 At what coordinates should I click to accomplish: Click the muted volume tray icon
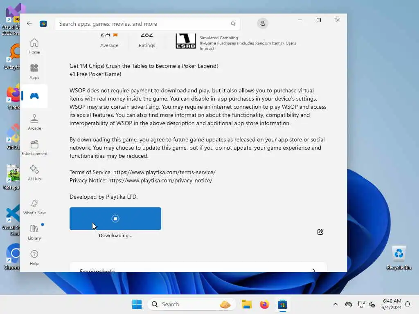point(372,304)
